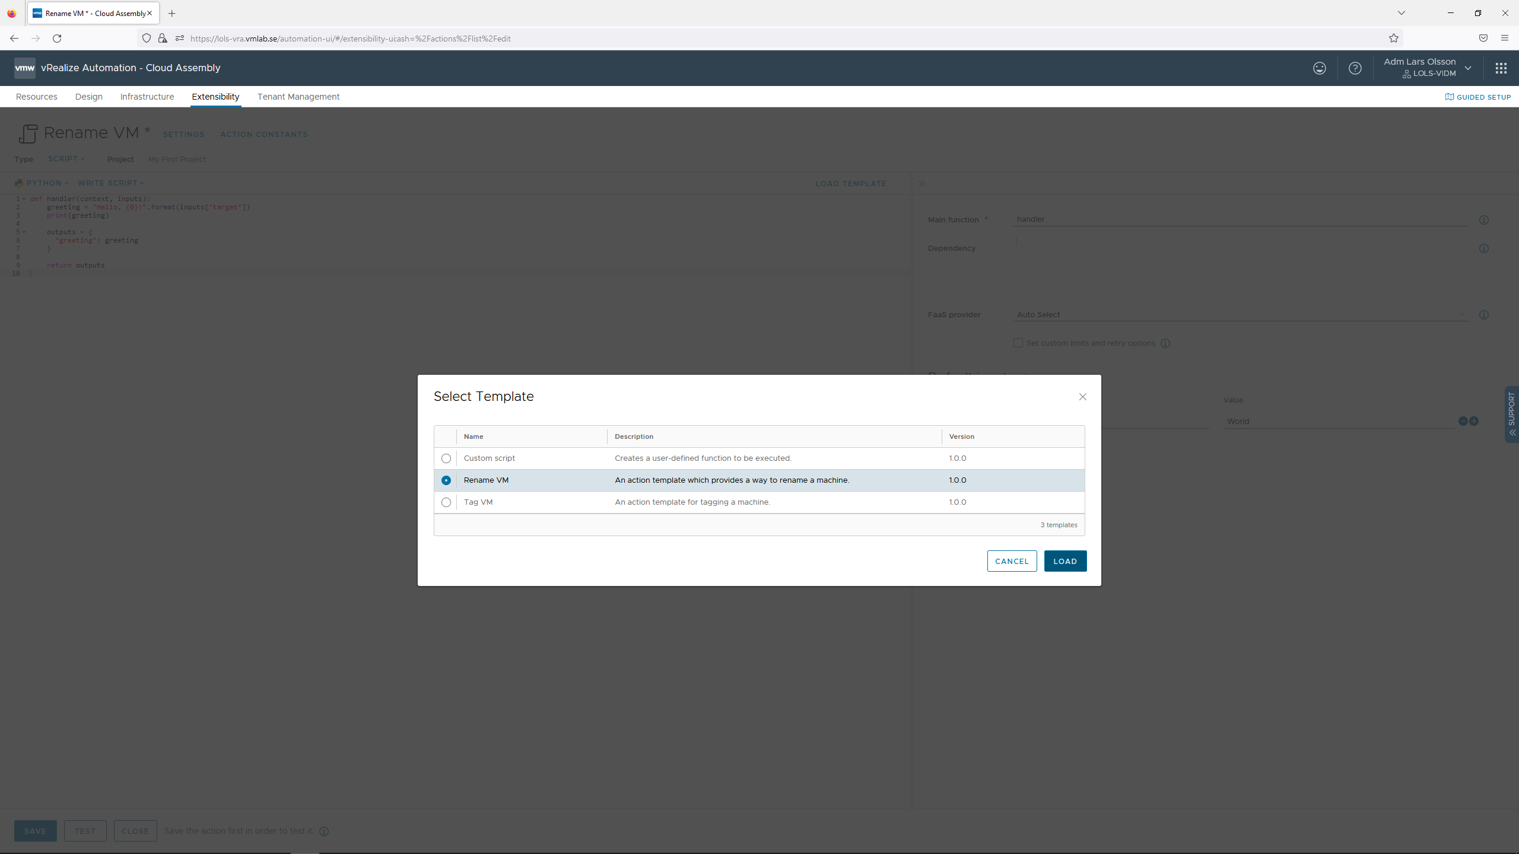Click LOAD TEMPLATE in editor toolbar
This screenshot has width=1519, height=854.
[x=851, y=184]
